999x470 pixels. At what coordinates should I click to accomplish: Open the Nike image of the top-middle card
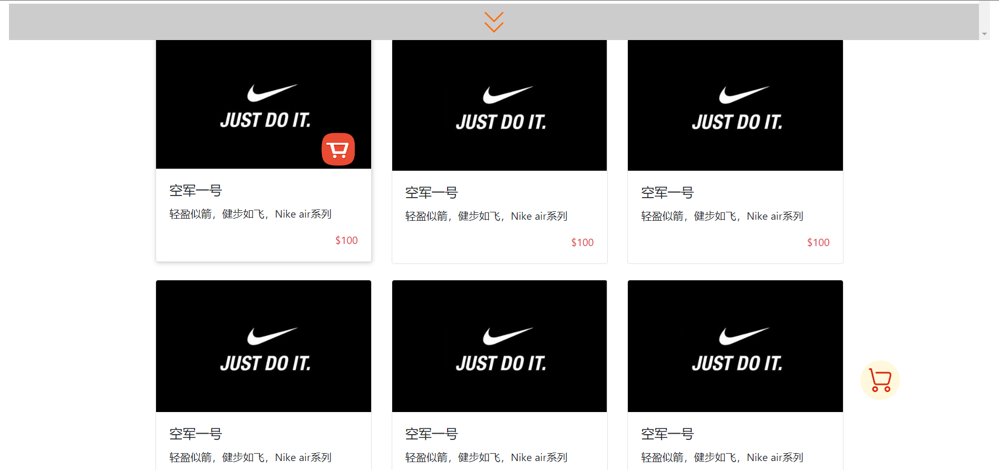(500, 105)
